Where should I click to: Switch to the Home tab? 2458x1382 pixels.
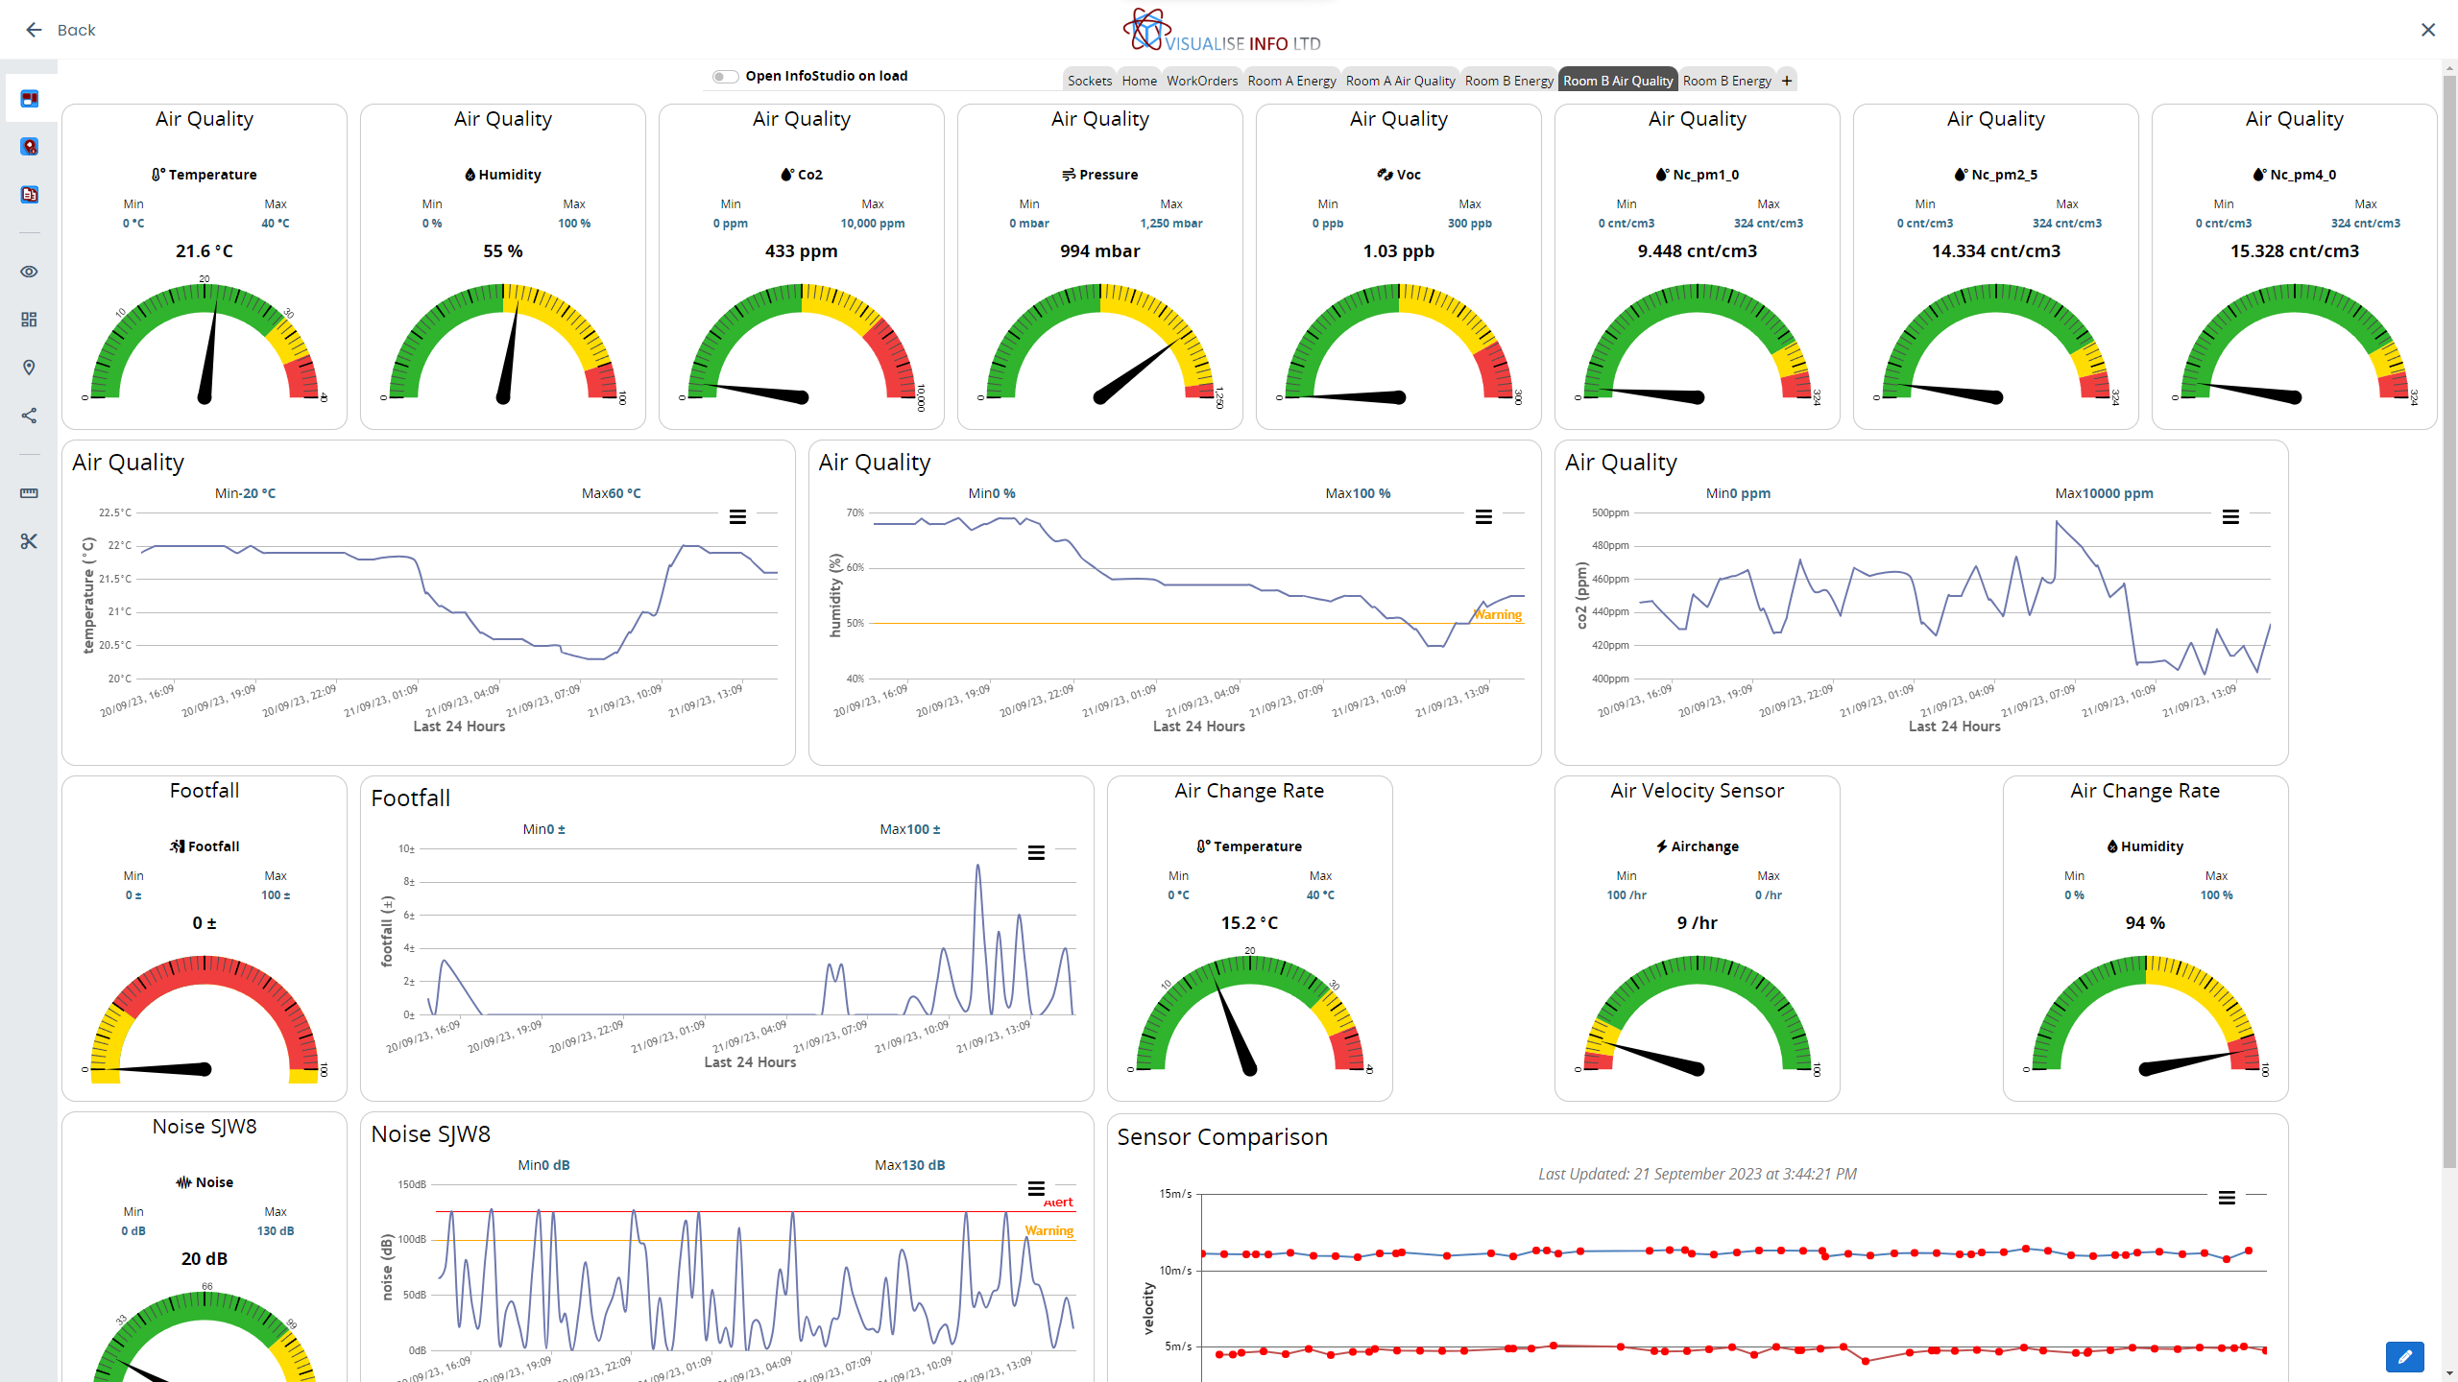click(x=1139, y=81)
